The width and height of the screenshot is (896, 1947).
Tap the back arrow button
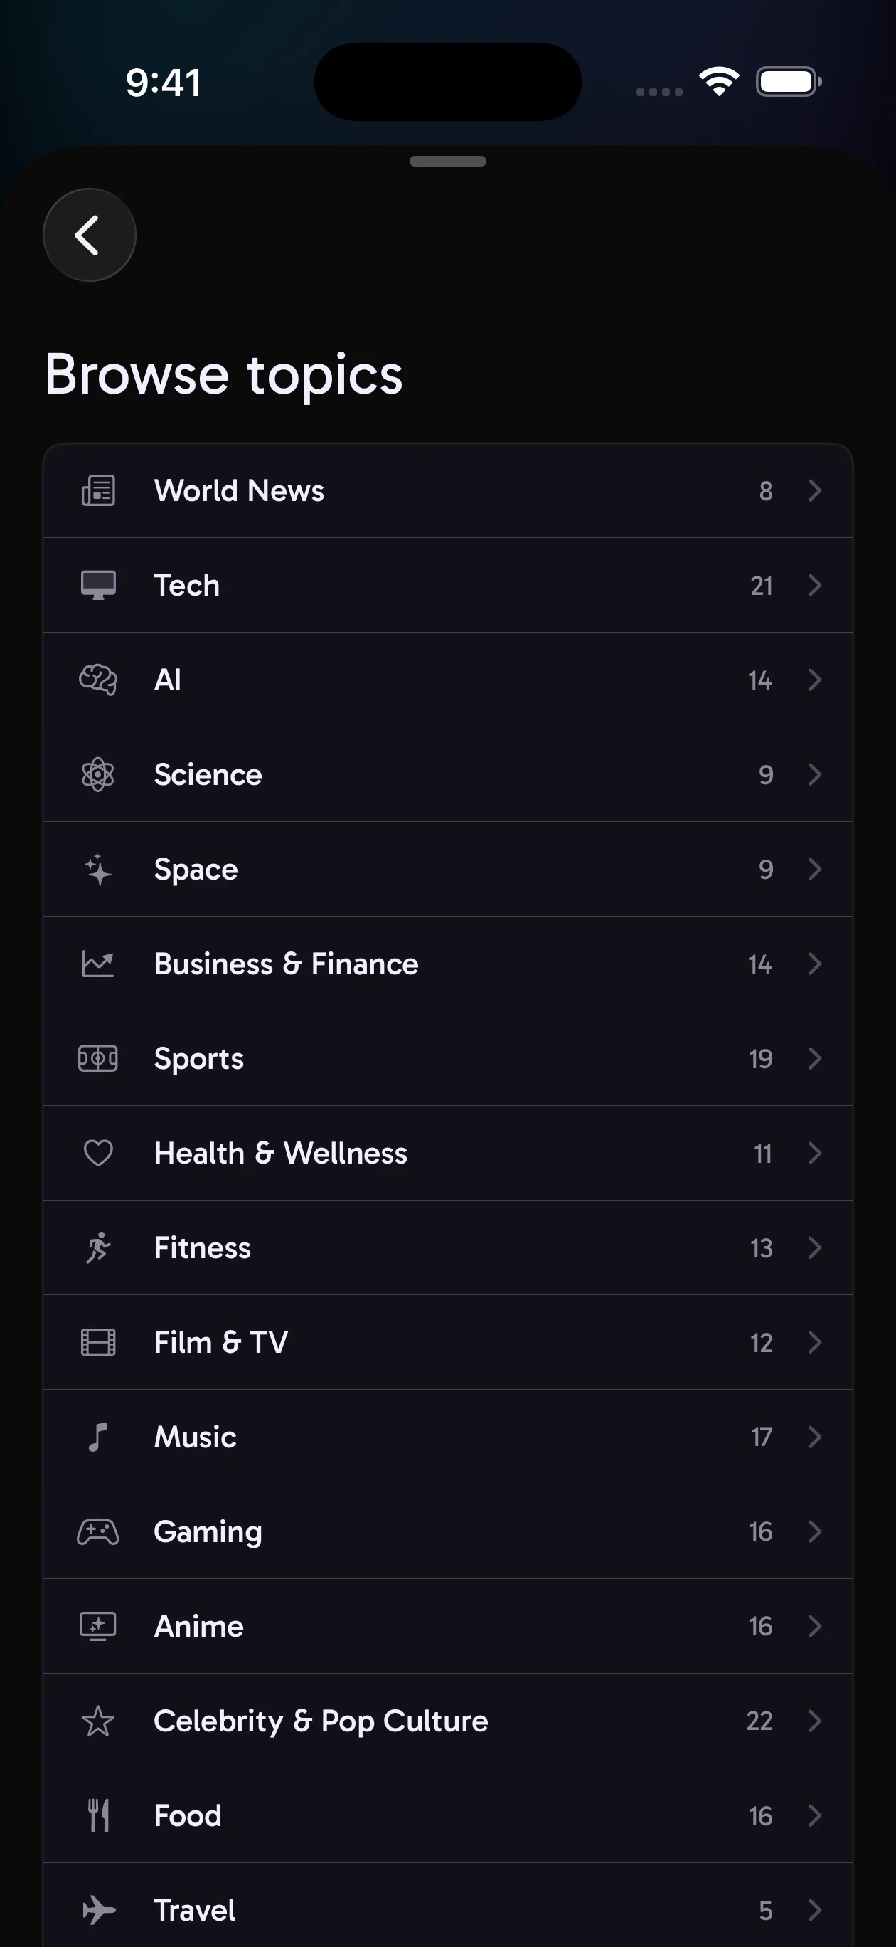click(x=89, y=235)
